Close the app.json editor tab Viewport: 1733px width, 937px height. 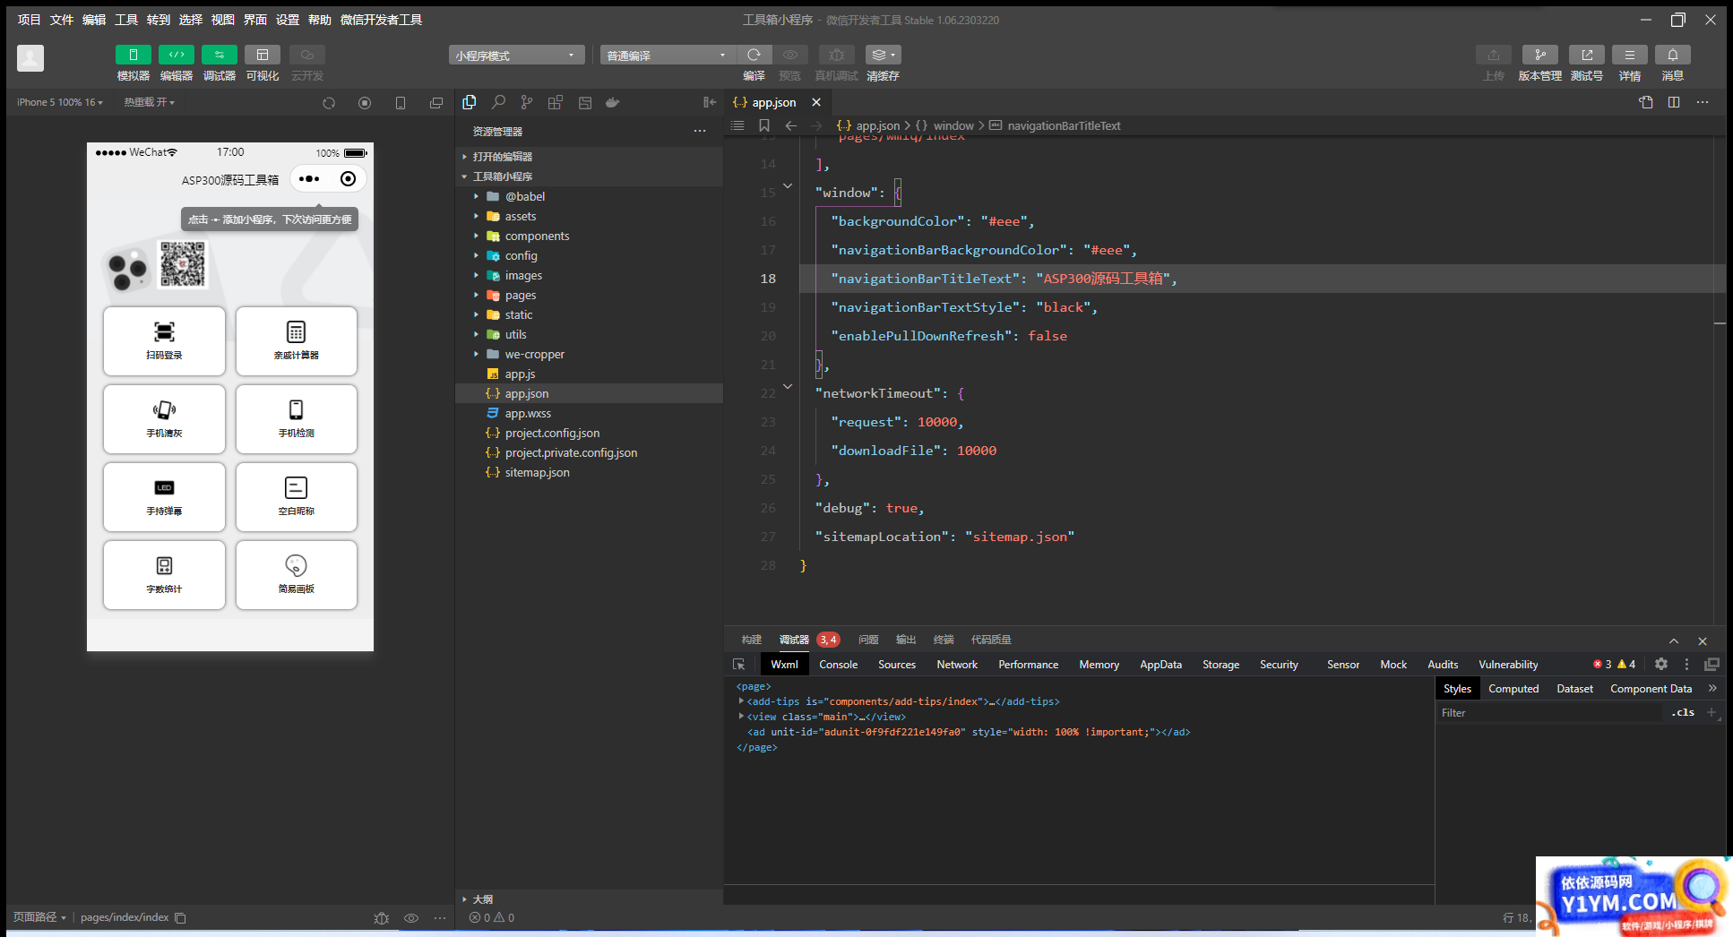point(816,102)
